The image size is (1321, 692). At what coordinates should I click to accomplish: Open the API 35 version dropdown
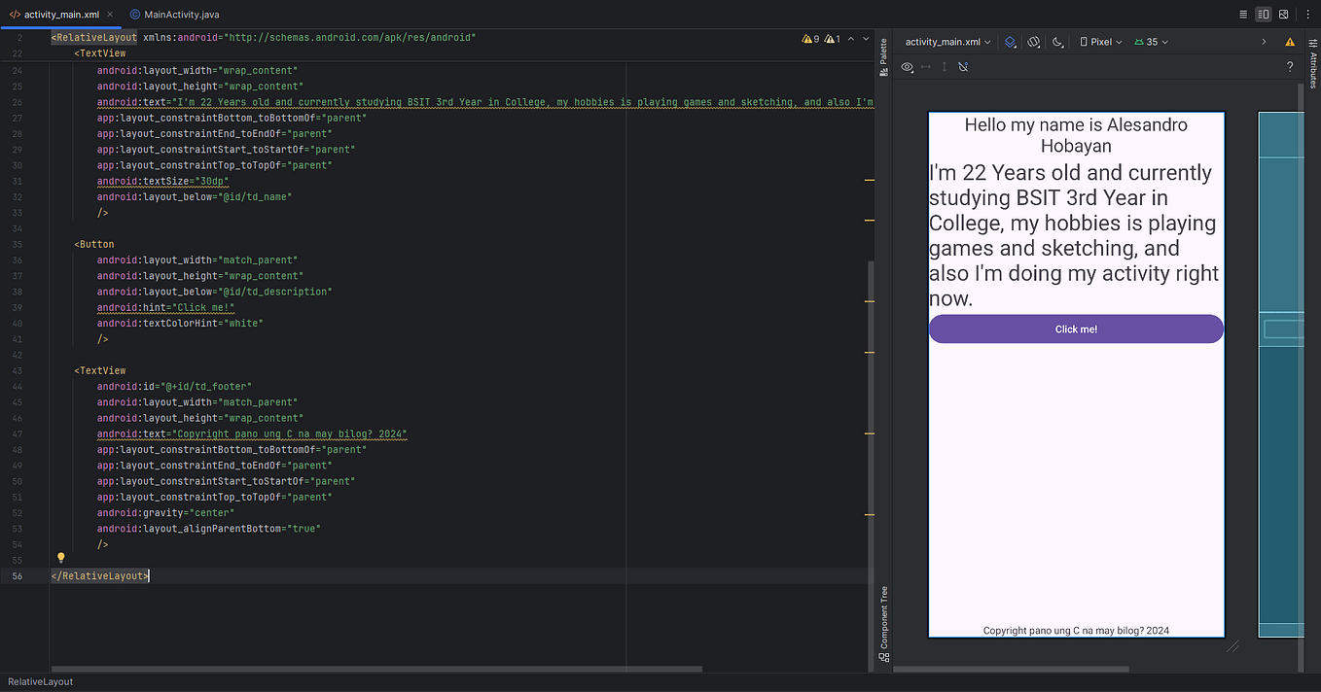[1149, 41]
